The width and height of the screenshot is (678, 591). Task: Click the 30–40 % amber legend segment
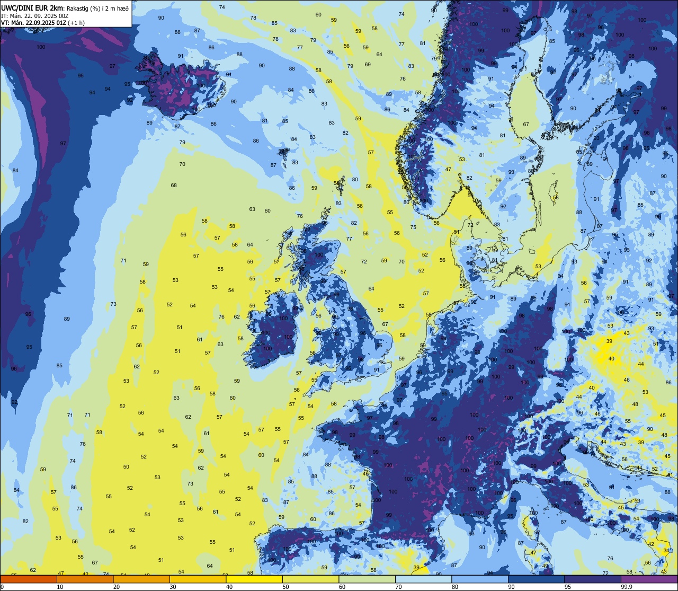tap(198, 579)
